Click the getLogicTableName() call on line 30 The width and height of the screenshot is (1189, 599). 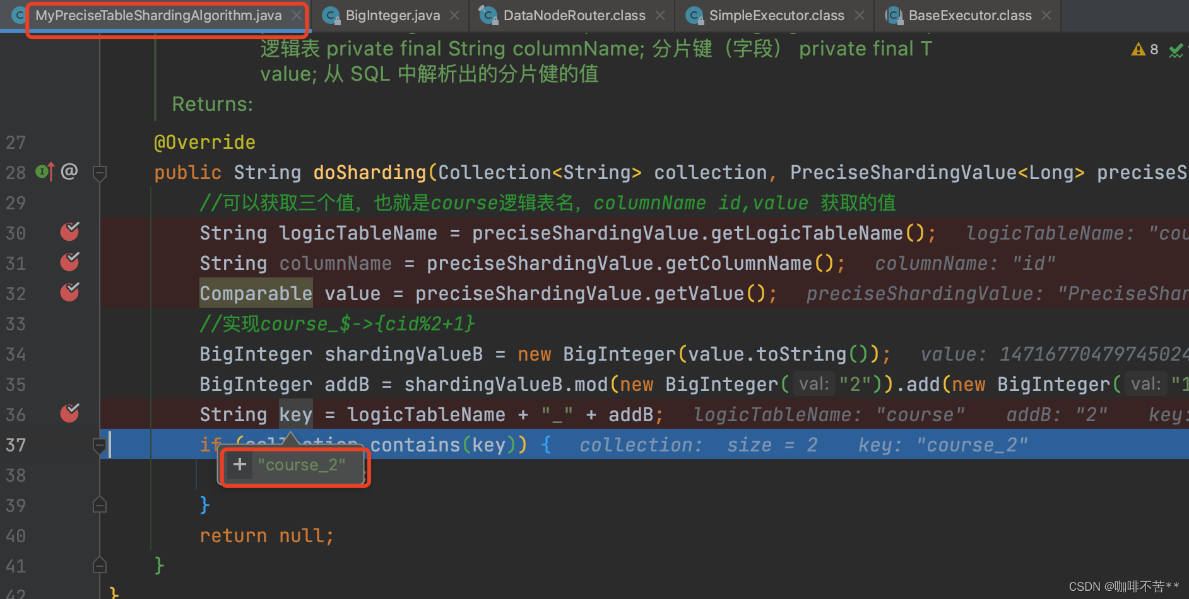pos(818,233)
